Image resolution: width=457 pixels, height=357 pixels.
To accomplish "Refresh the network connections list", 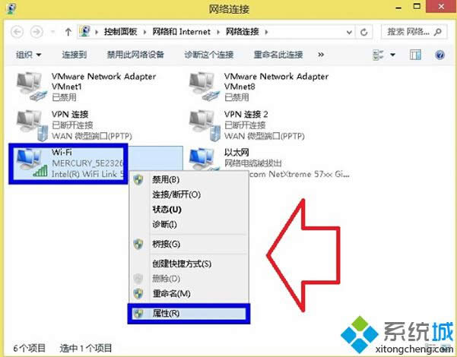I will 363,32.
